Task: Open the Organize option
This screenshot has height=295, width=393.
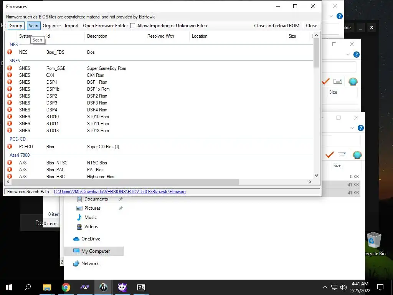Action: [x=52, y=26]
